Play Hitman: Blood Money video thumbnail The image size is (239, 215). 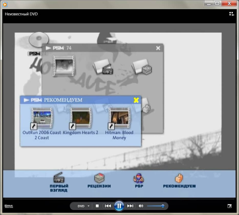point(119,118)
